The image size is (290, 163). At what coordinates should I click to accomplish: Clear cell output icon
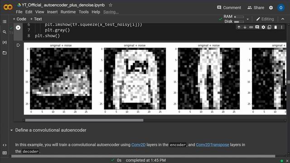[x=18, y=45]
